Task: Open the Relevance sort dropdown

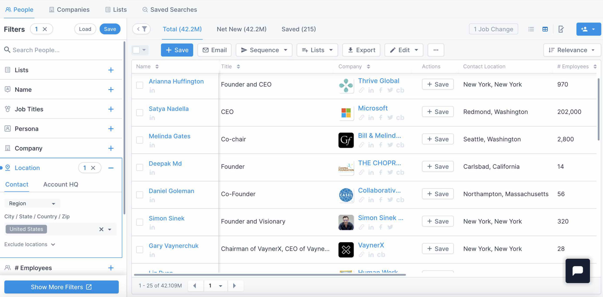Action: [x=572, y=50]
